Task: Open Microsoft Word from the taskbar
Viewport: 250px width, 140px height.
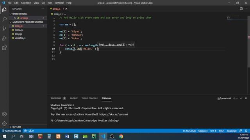Action: coord(67,136)
